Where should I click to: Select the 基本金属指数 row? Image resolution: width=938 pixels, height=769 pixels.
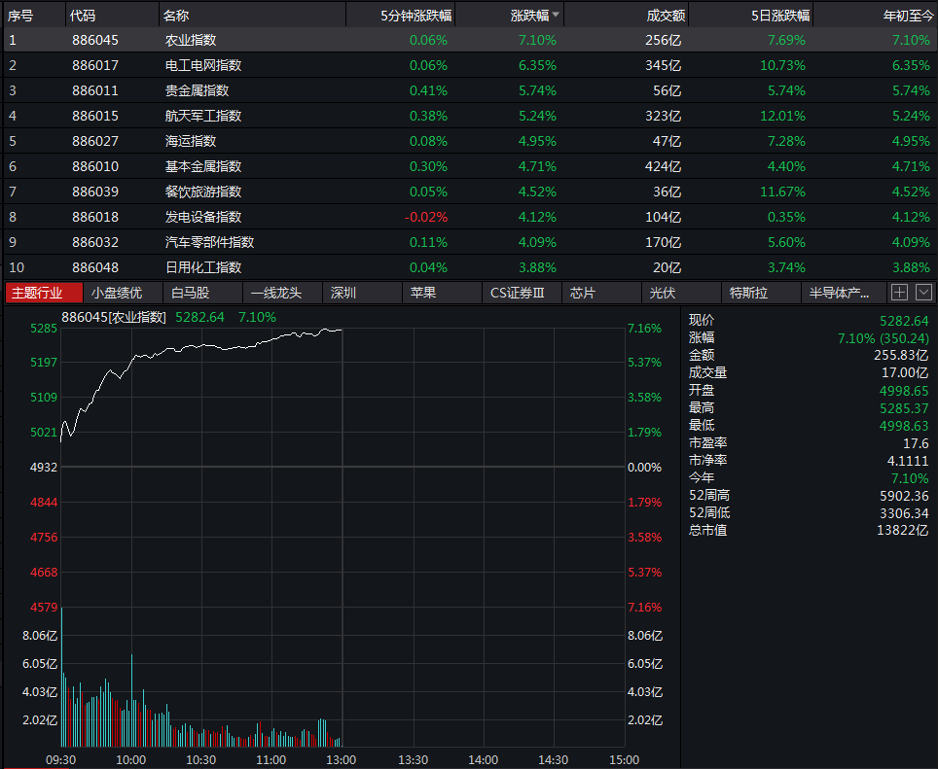[469, 166]
